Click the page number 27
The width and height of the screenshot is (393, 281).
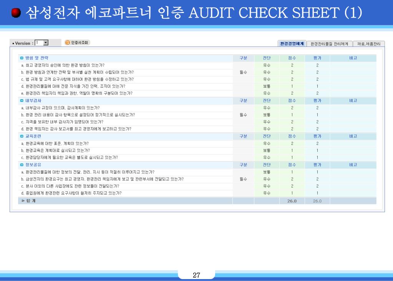pyautogui.click(x=197, y=275)
